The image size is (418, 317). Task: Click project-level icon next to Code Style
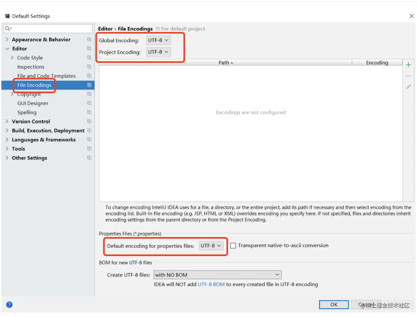point(89,58)
